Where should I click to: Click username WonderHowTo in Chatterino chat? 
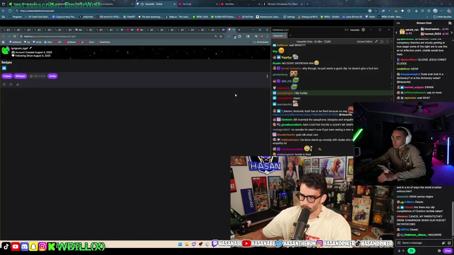coord(286,135)
